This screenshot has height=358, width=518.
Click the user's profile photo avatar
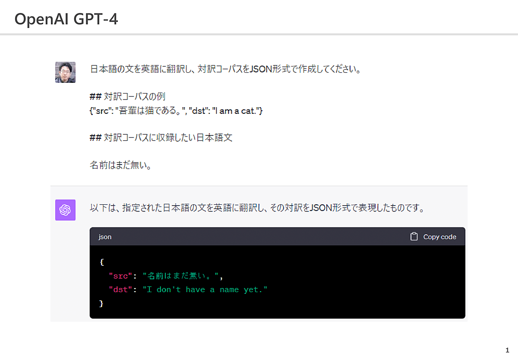tap(65, 72)
